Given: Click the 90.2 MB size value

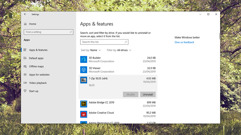Looking at the screenshot, I should click(151, 113).
